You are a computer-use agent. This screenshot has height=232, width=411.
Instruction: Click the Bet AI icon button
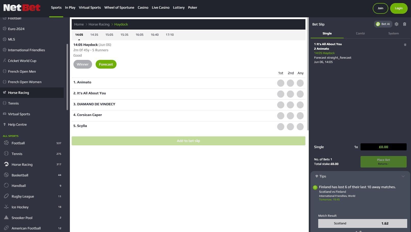point(383,24)
